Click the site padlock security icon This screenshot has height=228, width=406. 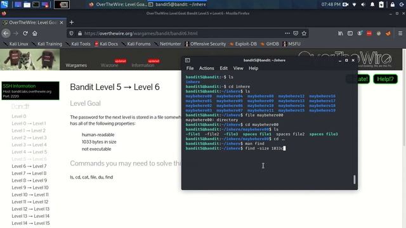click(x=80, y=34)
